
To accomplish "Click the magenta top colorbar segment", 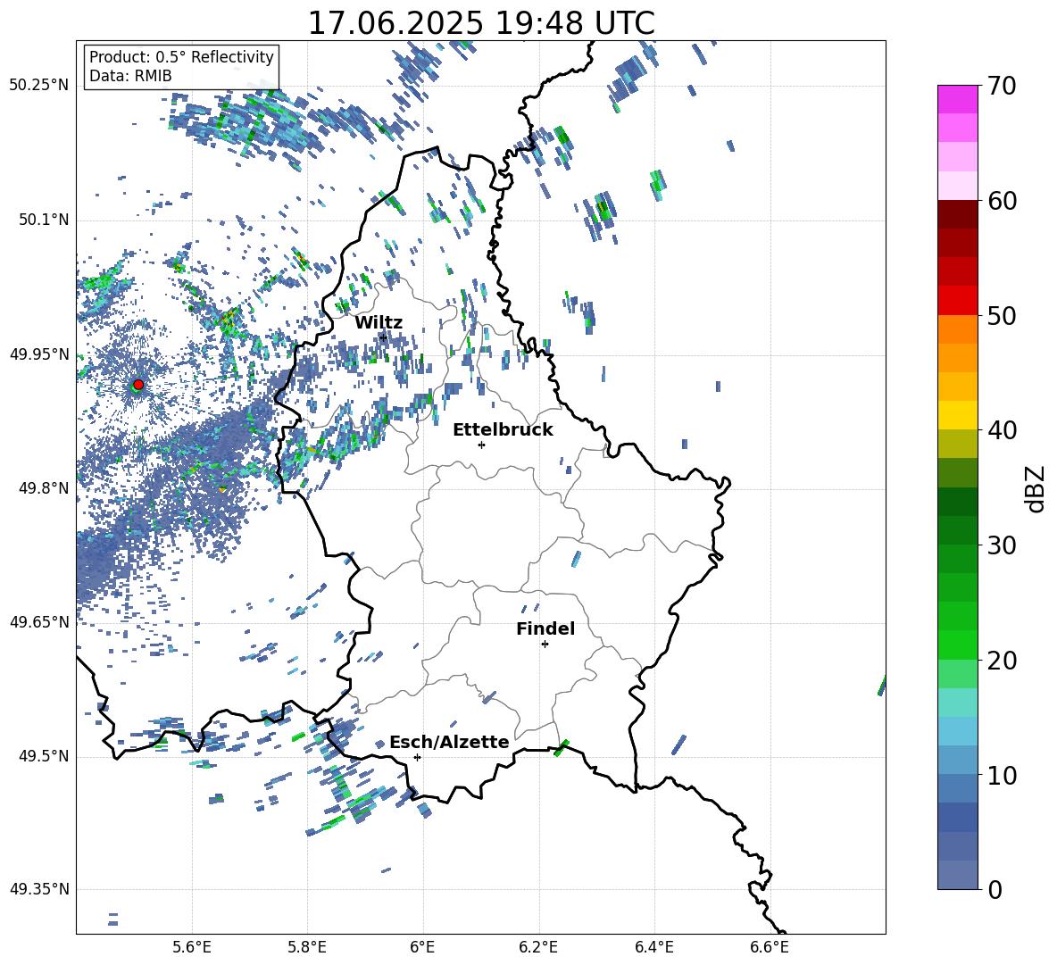I will (x=957, y=100).
